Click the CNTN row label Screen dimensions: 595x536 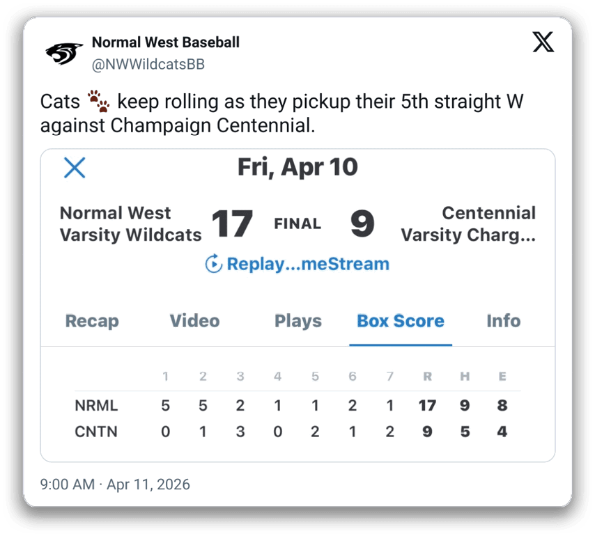click(x=96, y=432)
